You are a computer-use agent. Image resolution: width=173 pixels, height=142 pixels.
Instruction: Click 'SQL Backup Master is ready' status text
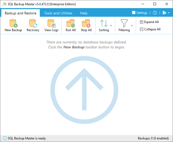27,138
